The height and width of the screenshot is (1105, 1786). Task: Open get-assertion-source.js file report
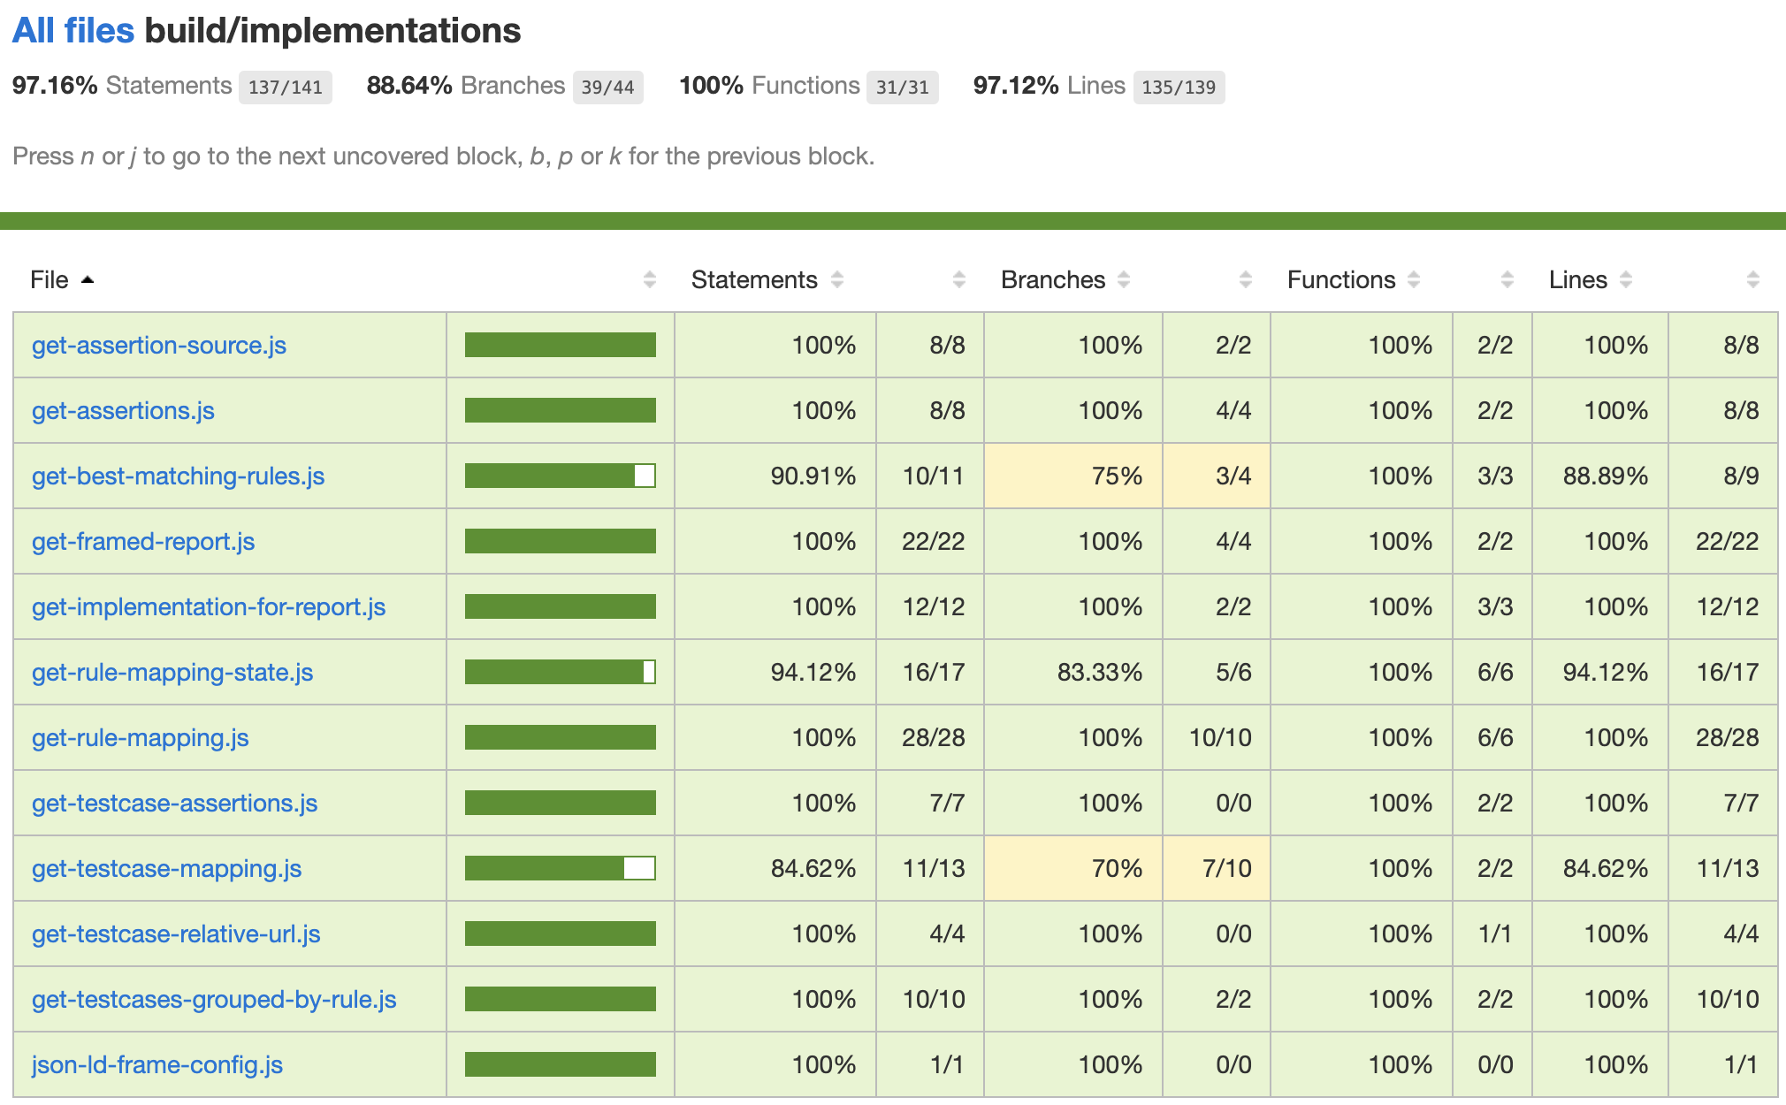pos(159,346)
